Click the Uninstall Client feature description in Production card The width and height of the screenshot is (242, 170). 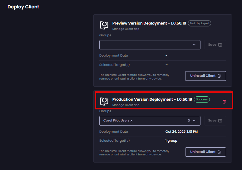point(134,153)
